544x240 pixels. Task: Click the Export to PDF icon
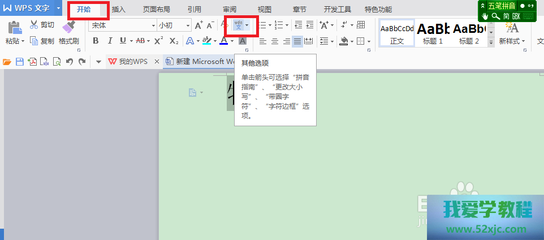click(x=32, y=62)
